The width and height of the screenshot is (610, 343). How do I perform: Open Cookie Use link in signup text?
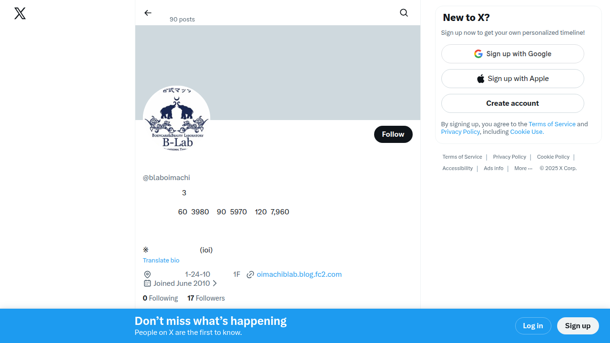[x=527, y=132]
